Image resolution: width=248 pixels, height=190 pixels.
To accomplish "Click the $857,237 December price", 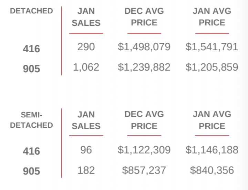I will pos(144,170).
